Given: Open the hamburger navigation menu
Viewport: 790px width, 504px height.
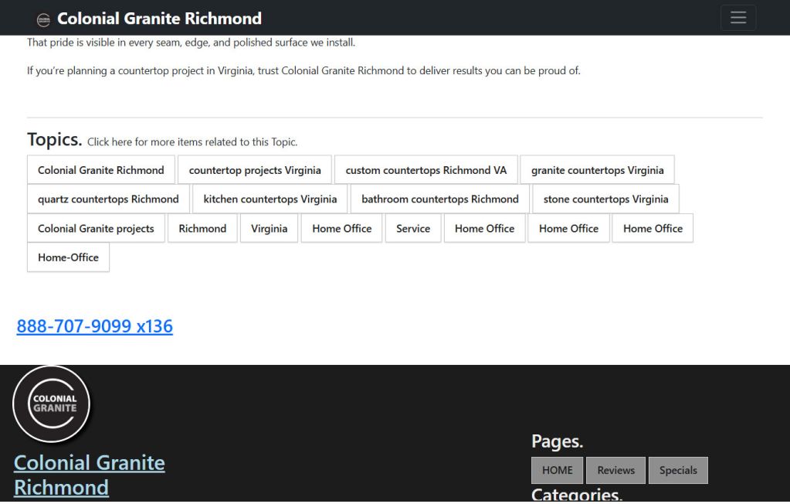Looking at the screenshot, I should (x=737, y=18).
